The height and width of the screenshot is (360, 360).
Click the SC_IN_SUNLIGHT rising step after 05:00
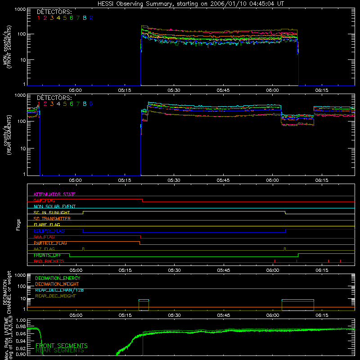pos(83,212)
